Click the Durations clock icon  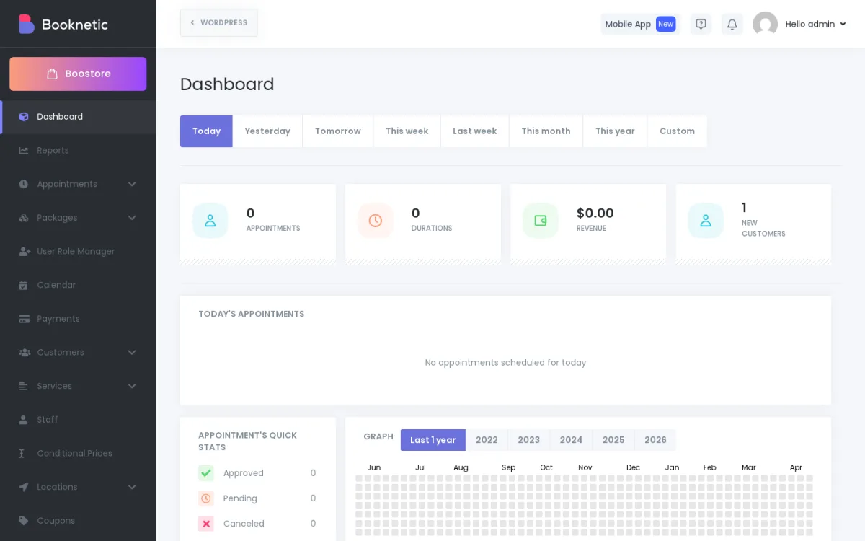click(x=376, y=221)
